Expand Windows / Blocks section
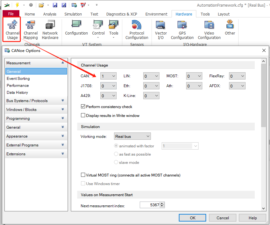Viewport: 270px width, 225px height. click(x=36, y=110)
